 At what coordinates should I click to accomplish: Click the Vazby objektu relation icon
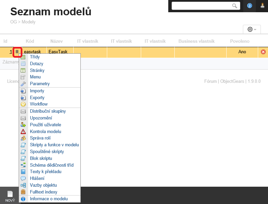pos(23,185)
